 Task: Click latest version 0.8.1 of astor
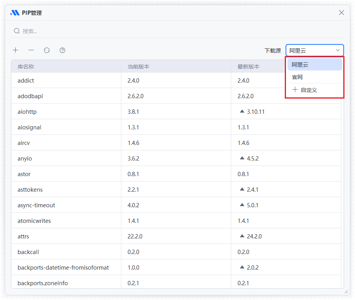(x=243, y=174)
